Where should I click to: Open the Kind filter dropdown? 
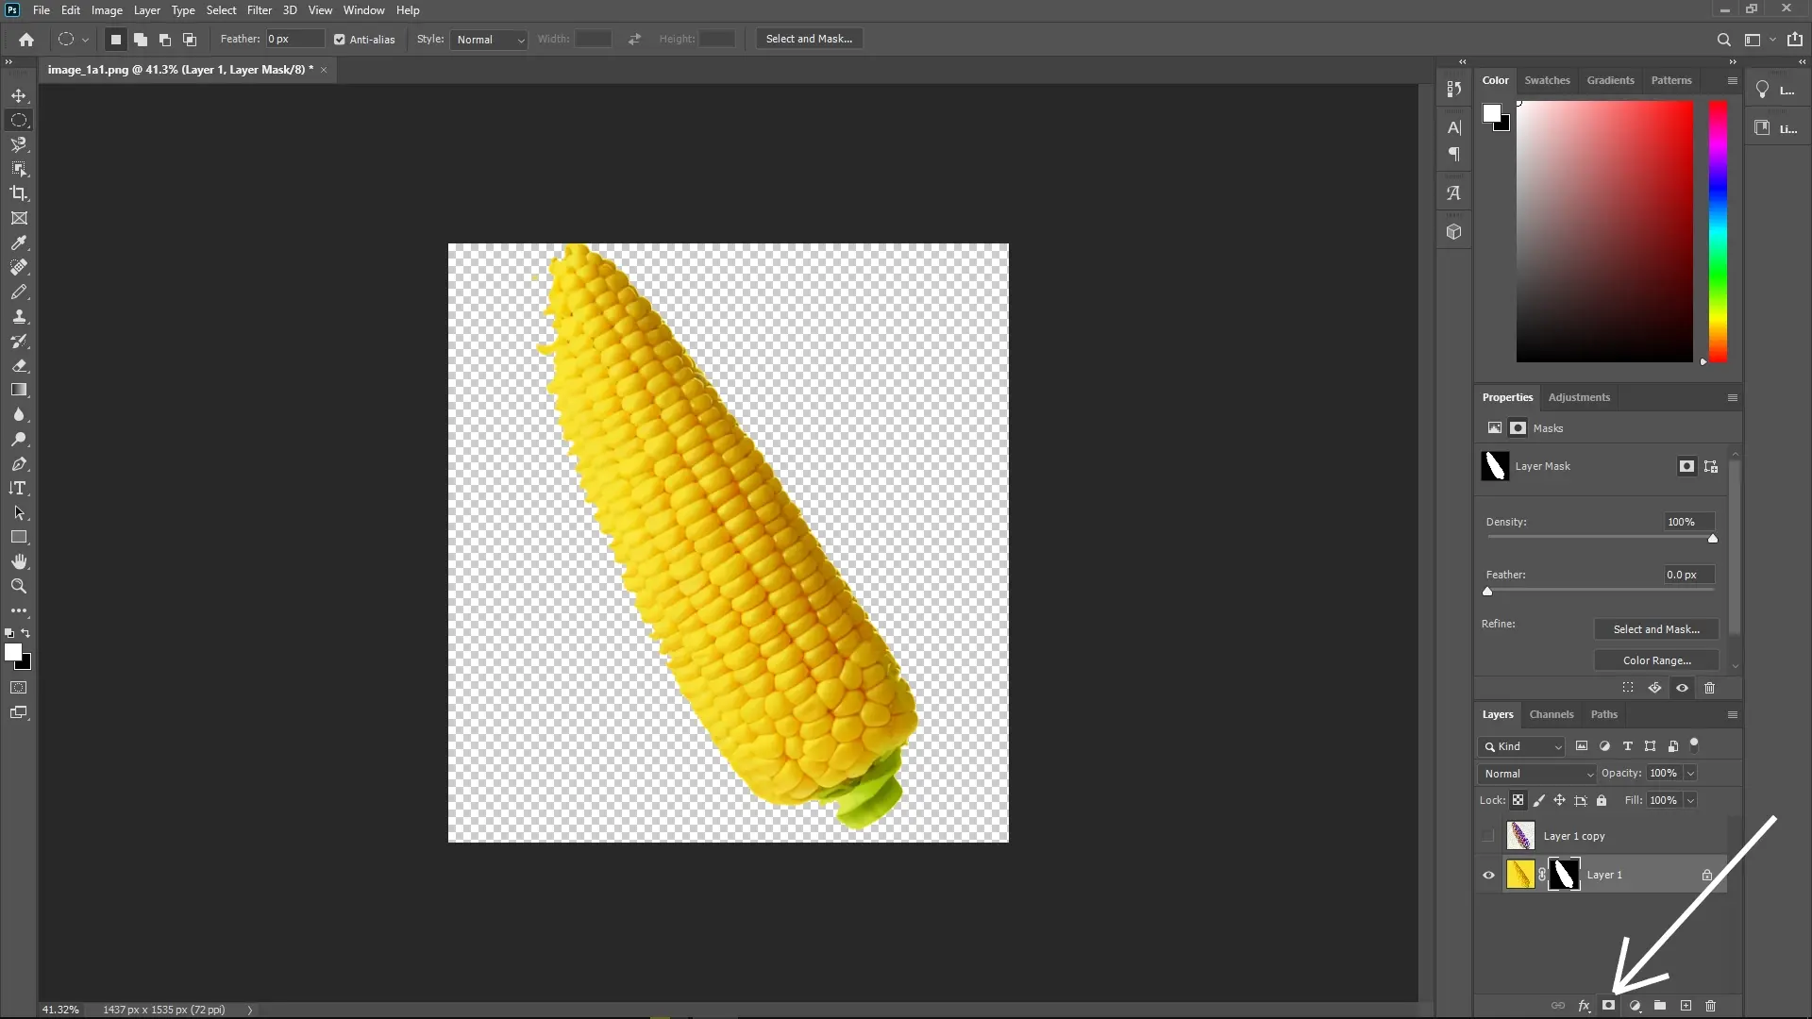point(1521,746)
